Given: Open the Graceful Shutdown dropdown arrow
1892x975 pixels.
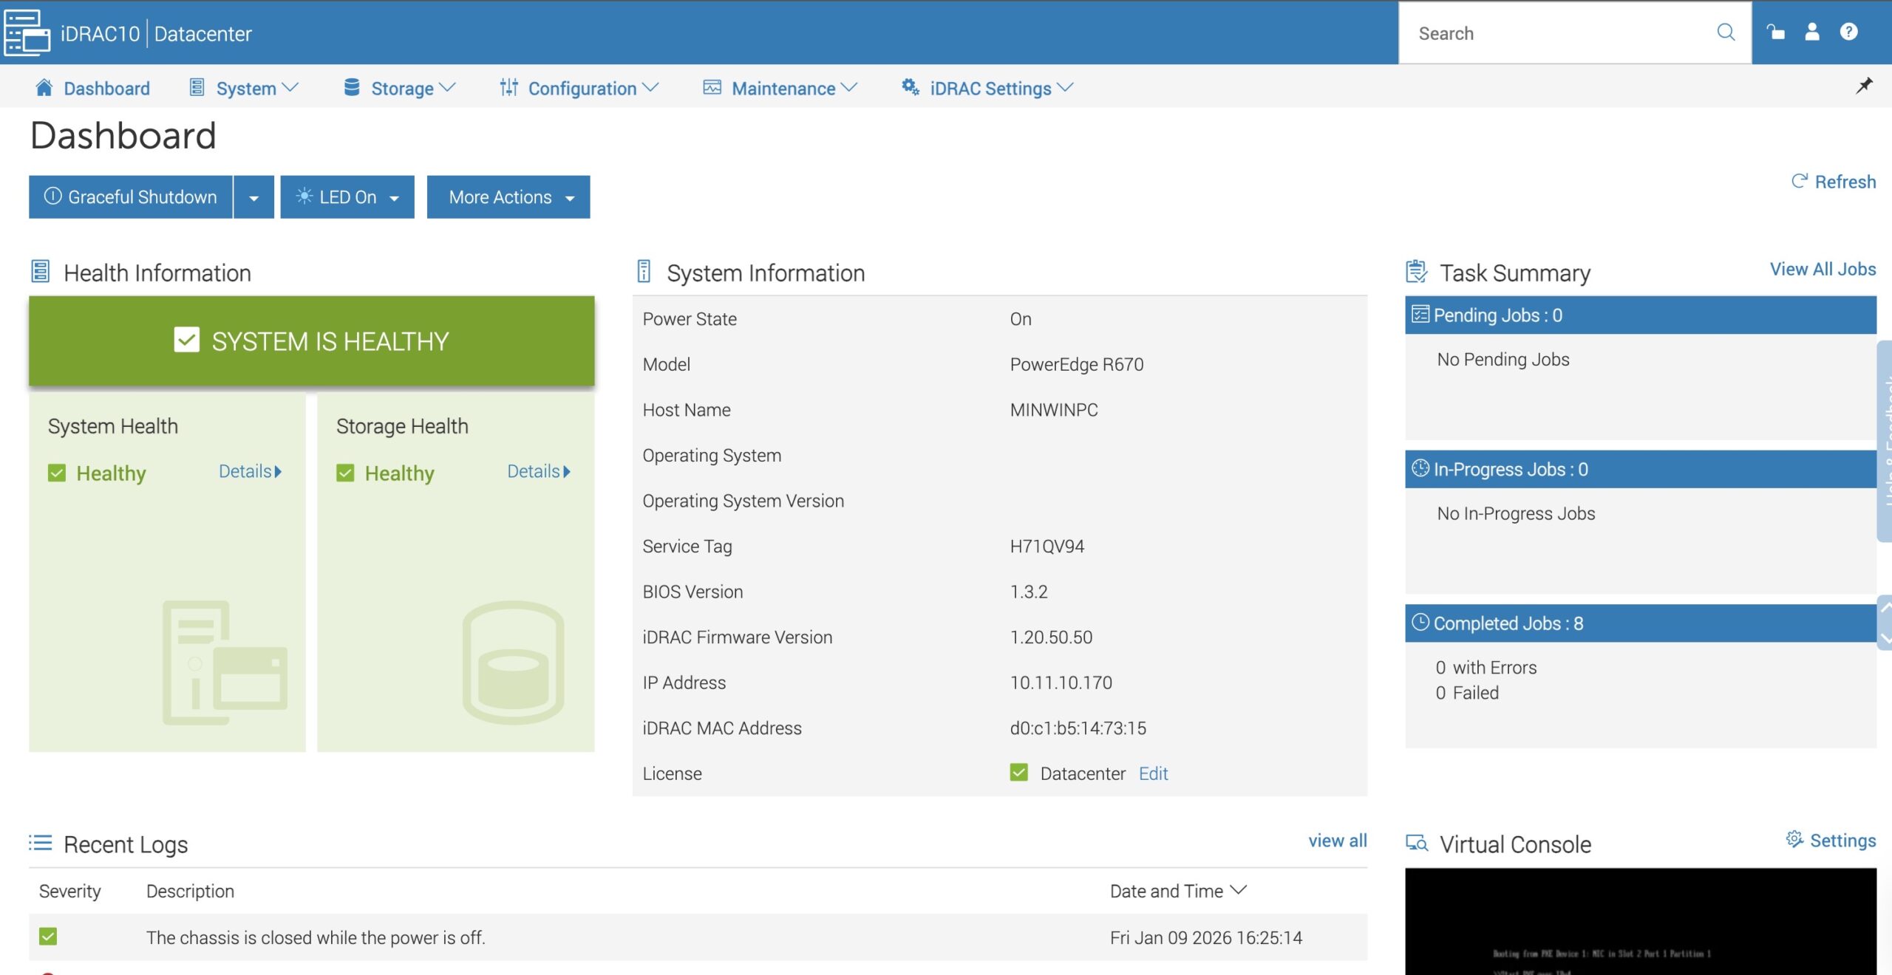Looking at the screenshot, I should pyautogui.click(x=253, y=198).
